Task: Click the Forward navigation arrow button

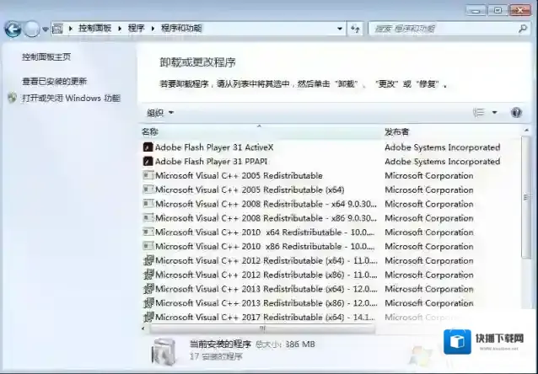Action: coord(33,29)
